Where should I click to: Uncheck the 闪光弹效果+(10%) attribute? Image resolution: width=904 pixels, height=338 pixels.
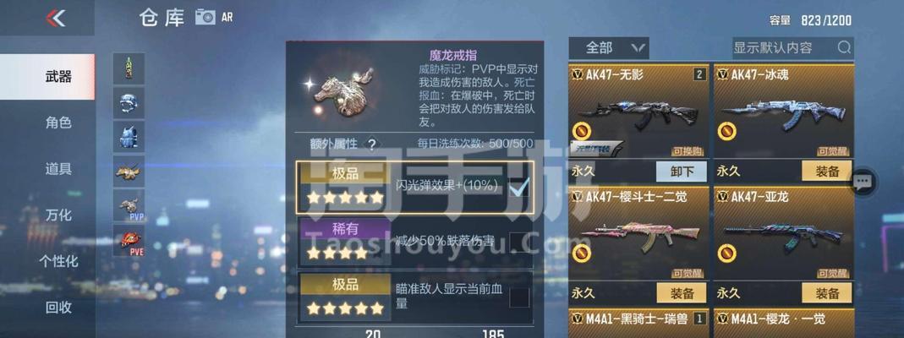(519, 187)
